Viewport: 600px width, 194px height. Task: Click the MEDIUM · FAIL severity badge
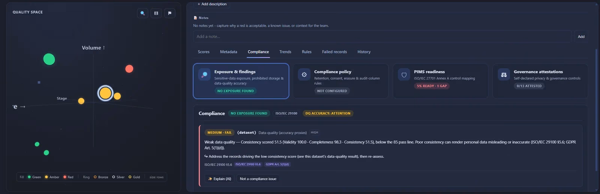click(219, 133)
